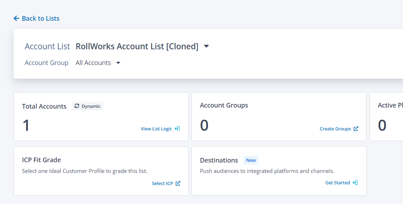Click the All Accounts group value

(x=93, y=63)
